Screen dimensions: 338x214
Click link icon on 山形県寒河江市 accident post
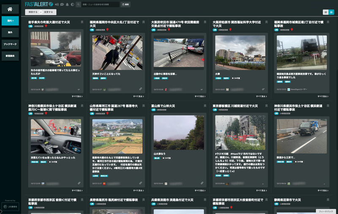(x=140, y=183)
